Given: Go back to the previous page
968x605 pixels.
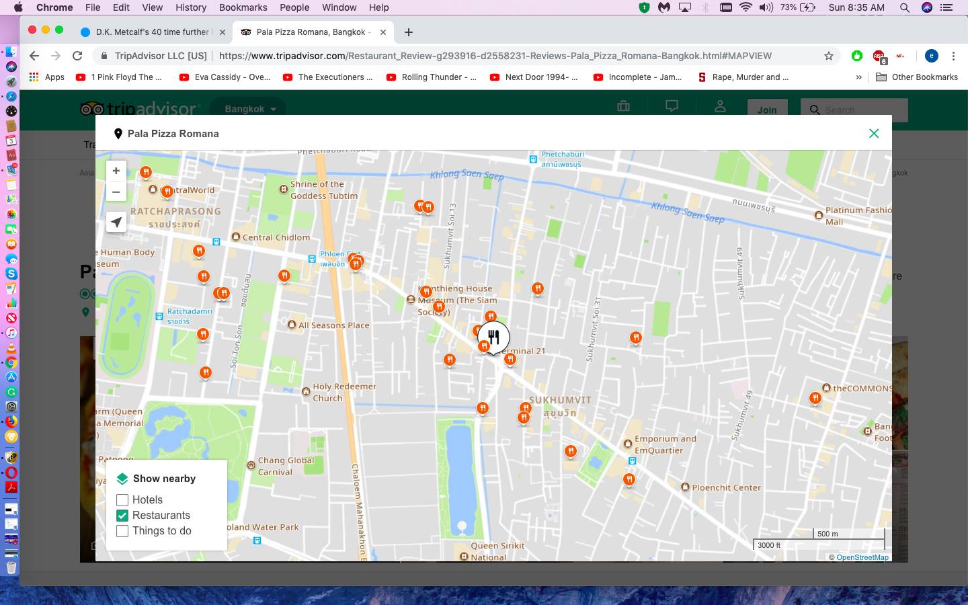Looking at the screenshot, I should pos(34,56).
